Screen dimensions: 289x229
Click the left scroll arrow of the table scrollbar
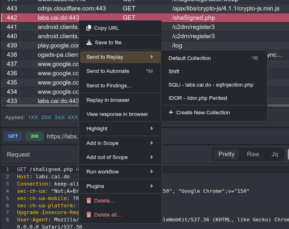point(2,105)
